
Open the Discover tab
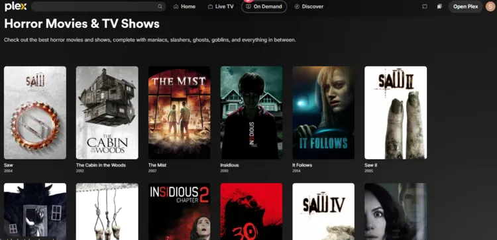(309, 7)
